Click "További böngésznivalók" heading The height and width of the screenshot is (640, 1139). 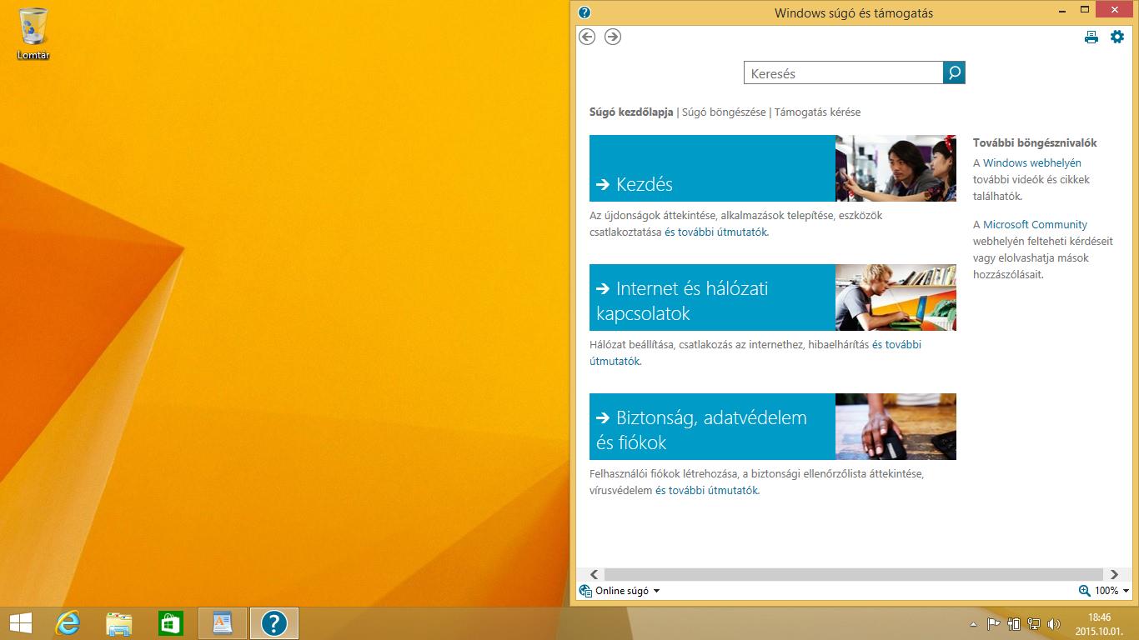click(x=1035, y=143)
